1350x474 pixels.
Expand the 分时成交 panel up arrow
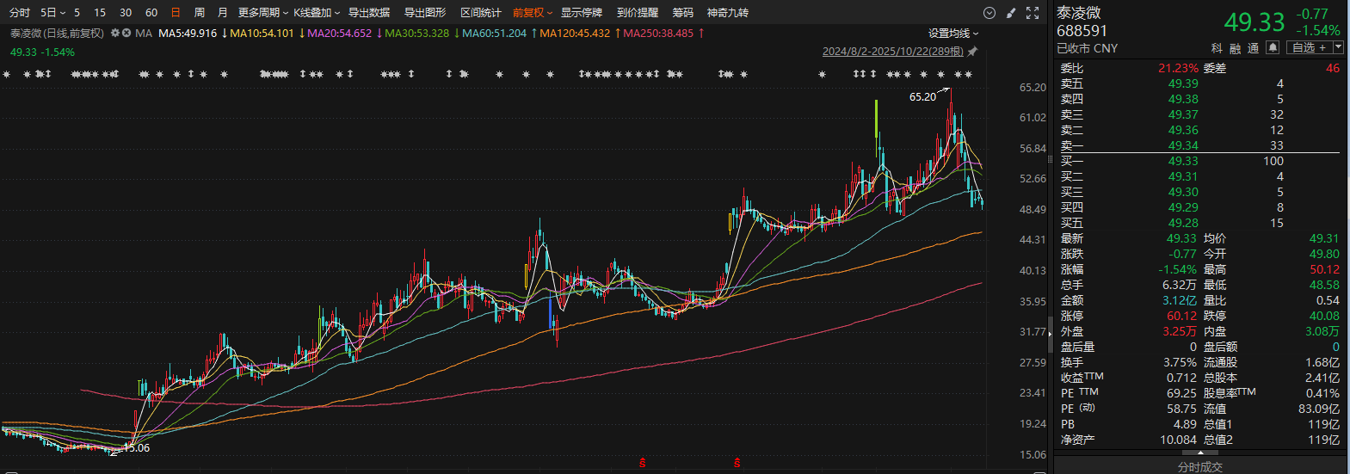[x=1200, y=453]
